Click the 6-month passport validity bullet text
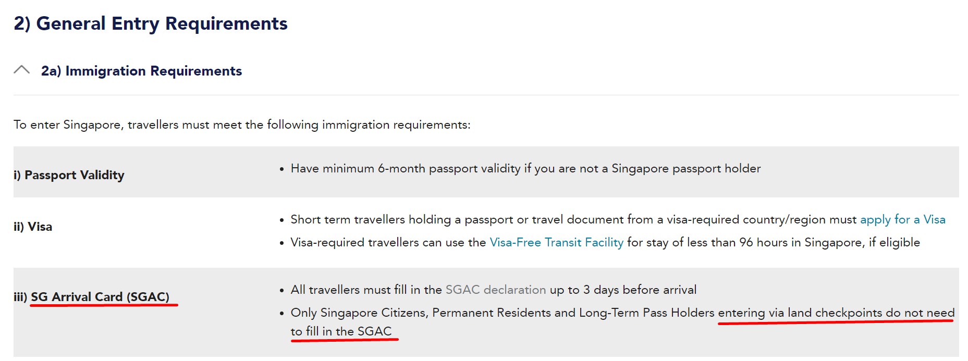This screenshot has width=968, height=361. tap(525, 169)
